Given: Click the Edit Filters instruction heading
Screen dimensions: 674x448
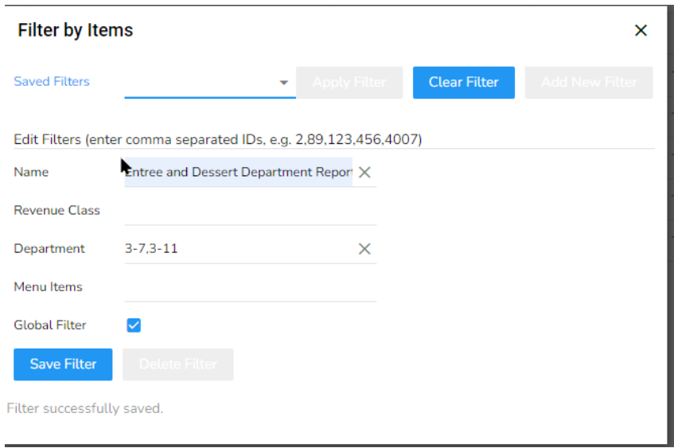Looking at the screenshot, I should pos(218,139).
